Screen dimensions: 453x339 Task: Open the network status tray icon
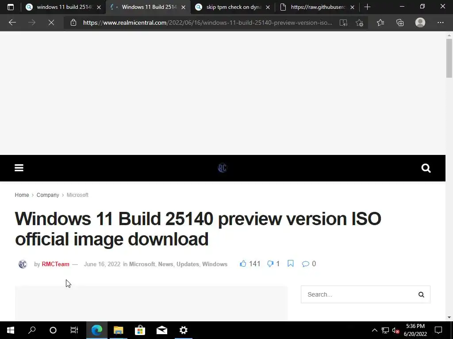pyautogui.click(x=385, y=330)
